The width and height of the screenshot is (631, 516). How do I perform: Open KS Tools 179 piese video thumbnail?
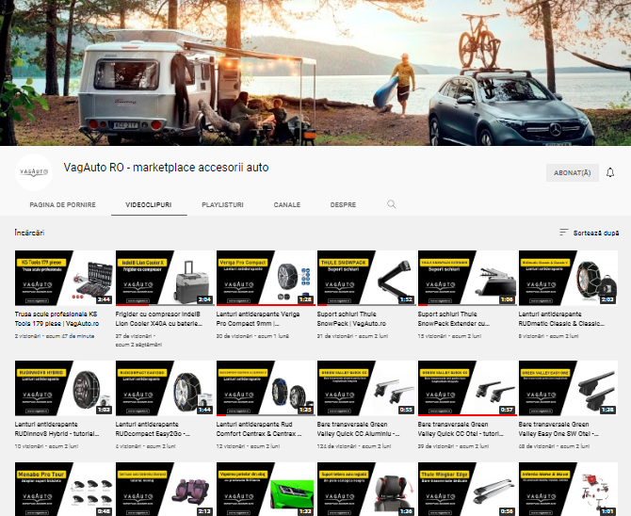click(x=64, y=278)
